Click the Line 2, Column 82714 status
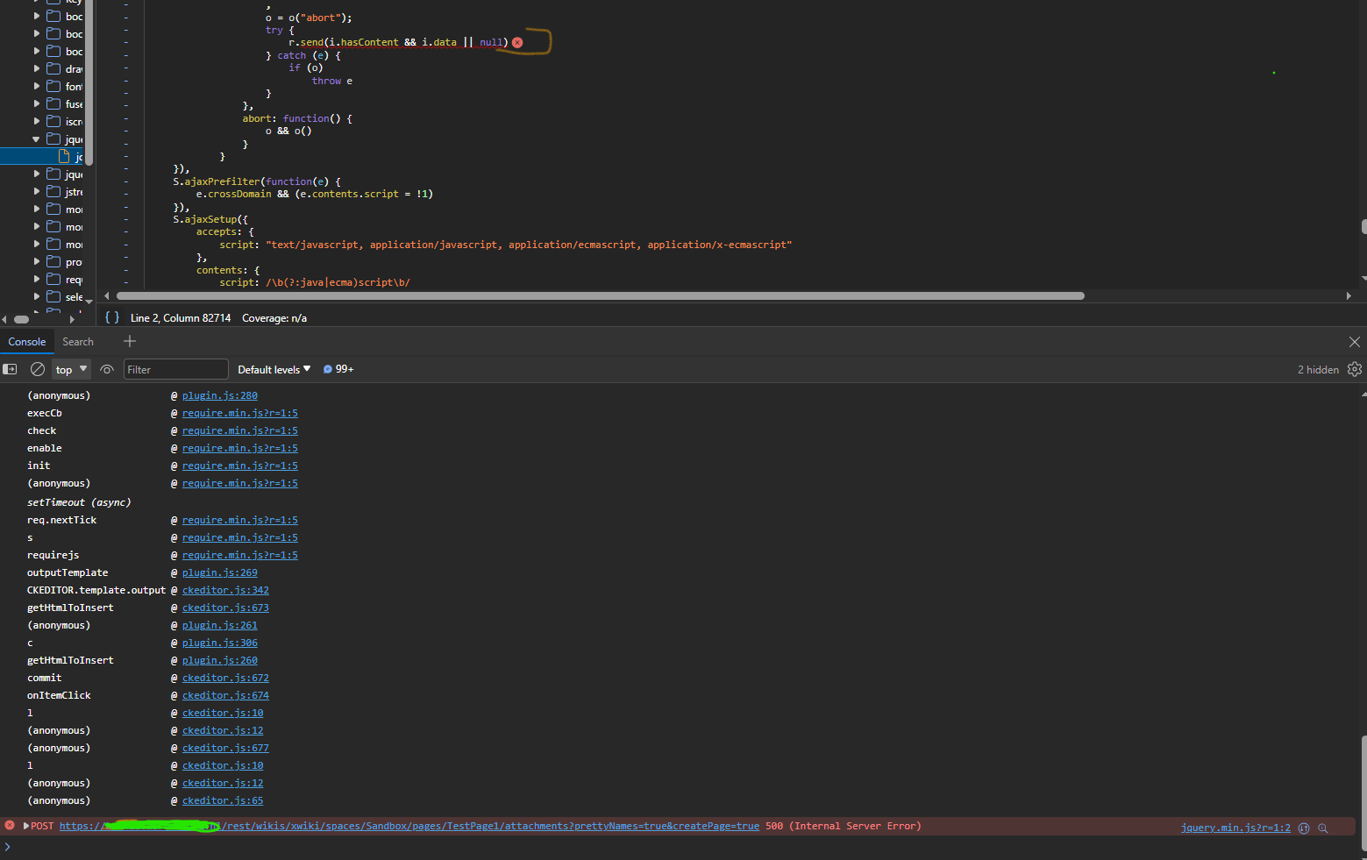This screenshot has height=860, width=1367. (x=181, y=317)
